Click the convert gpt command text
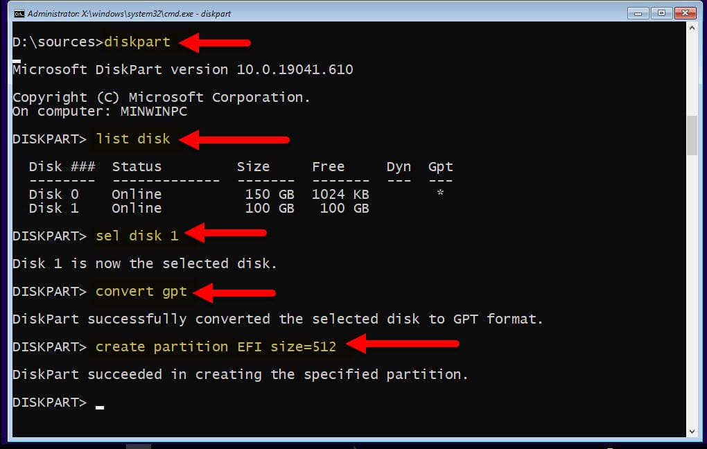Screen dimensions: 707x449 (x=141, y=292)
